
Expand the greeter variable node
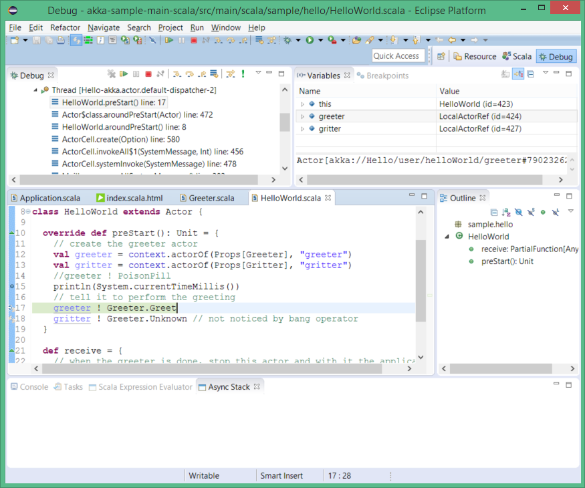(302, 116)
